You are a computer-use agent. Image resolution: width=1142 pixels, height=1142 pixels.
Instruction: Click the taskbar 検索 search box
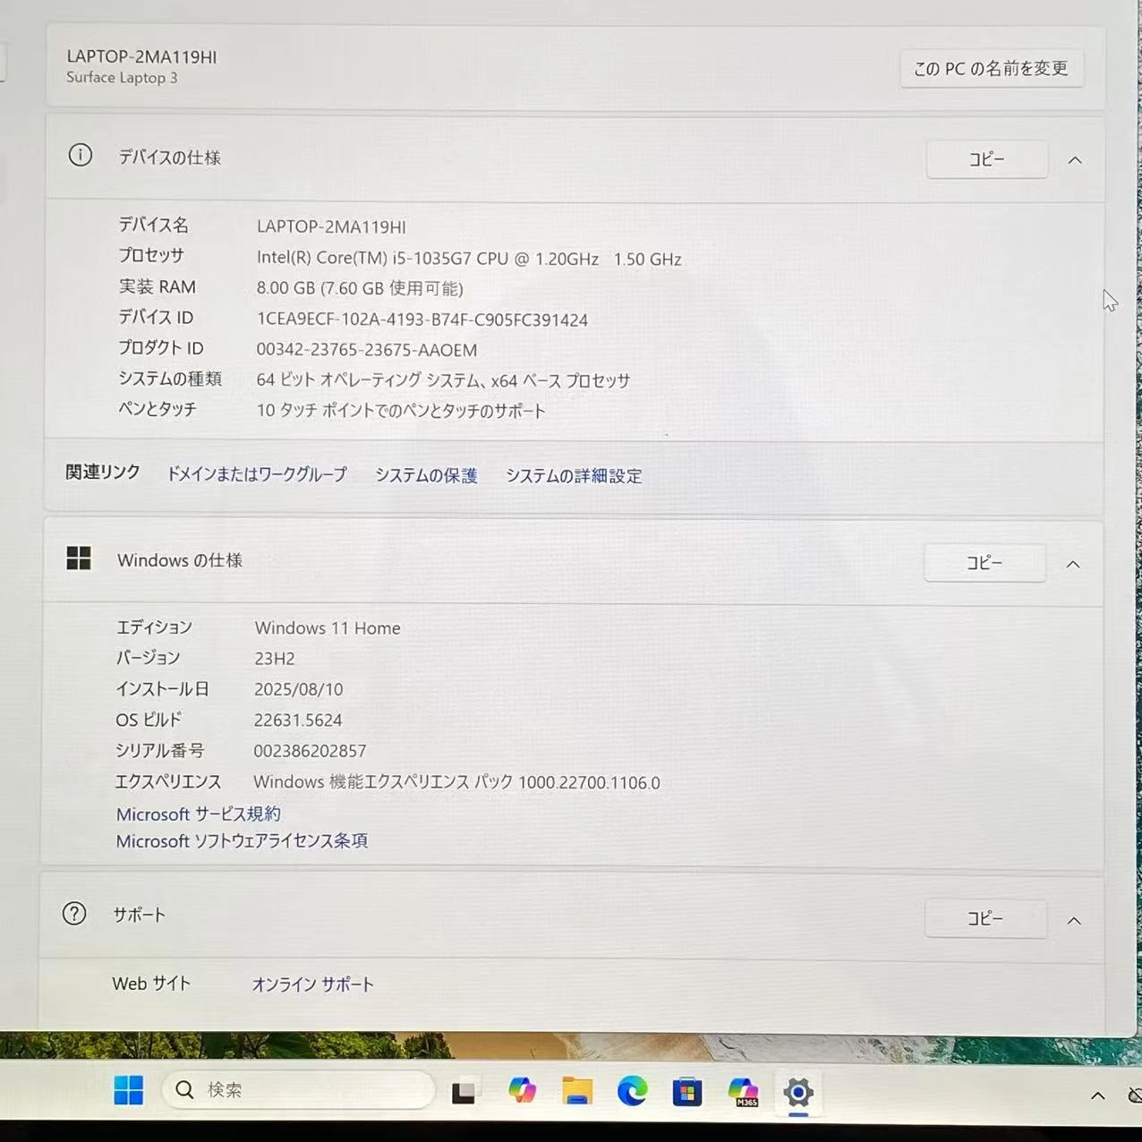coord(299,1089)
